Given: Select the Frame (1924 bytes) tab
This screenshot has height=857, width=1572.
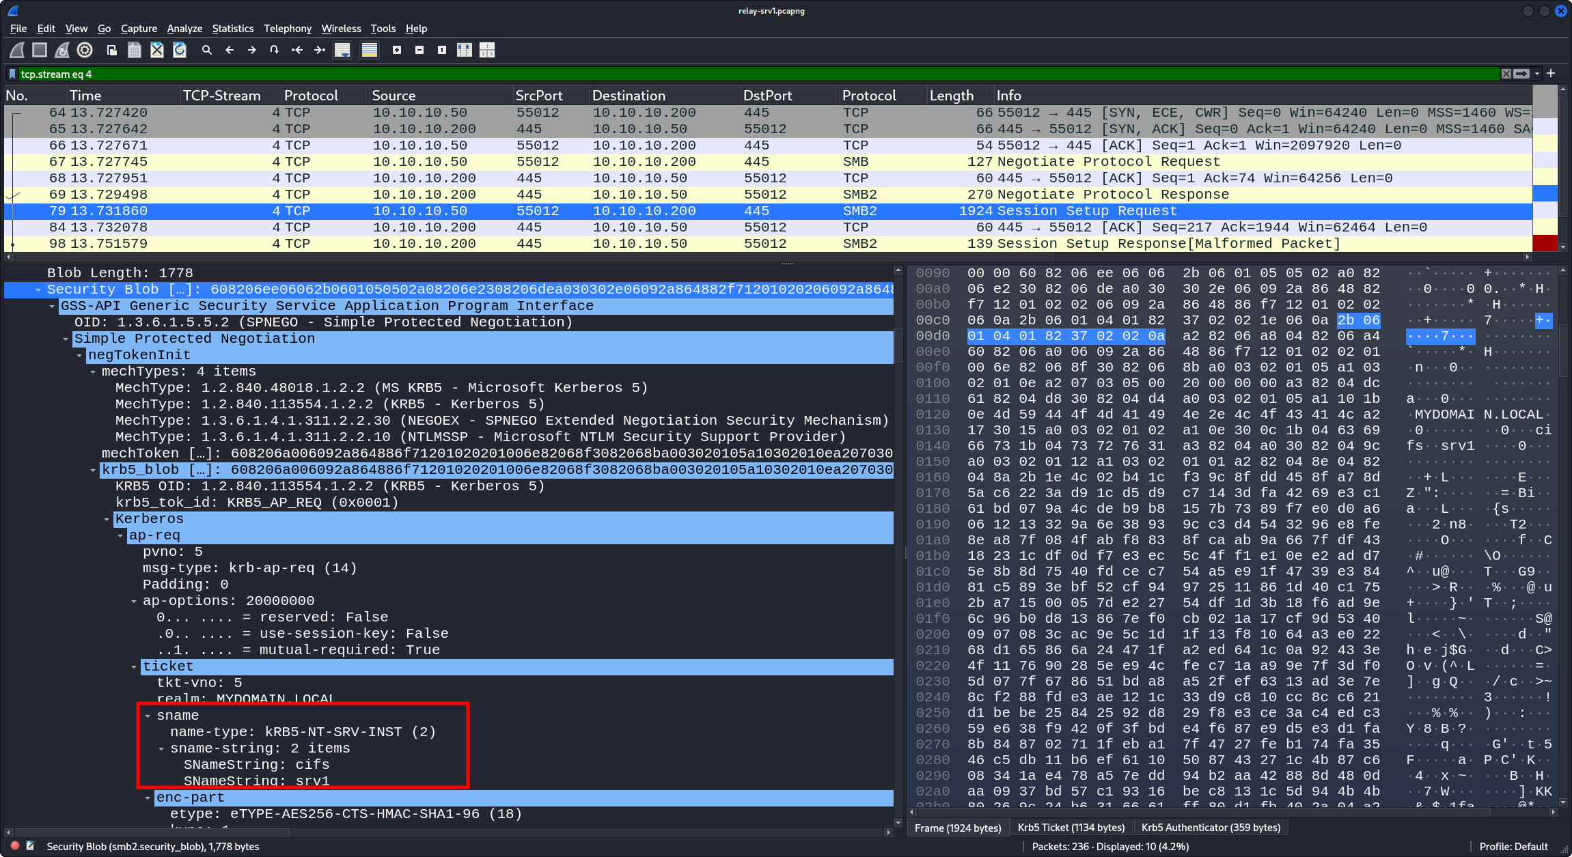Looking at the screenshot, I should click(958, 828).
